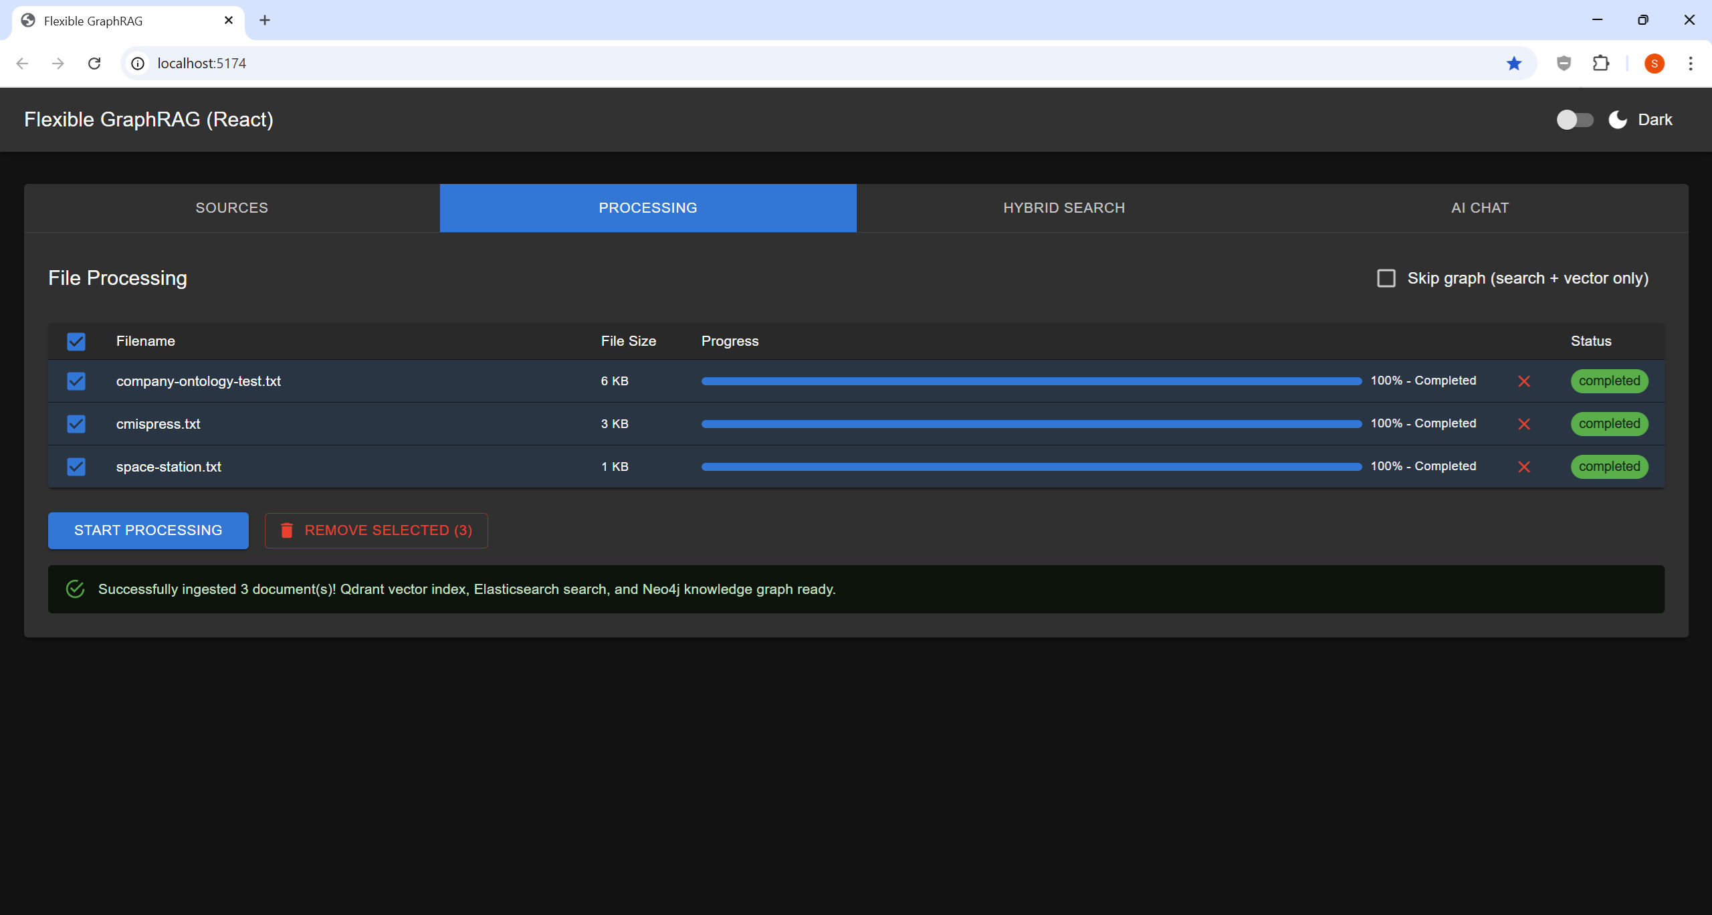
Task: Click the browser profile avatar
Action: [1654, 63]
